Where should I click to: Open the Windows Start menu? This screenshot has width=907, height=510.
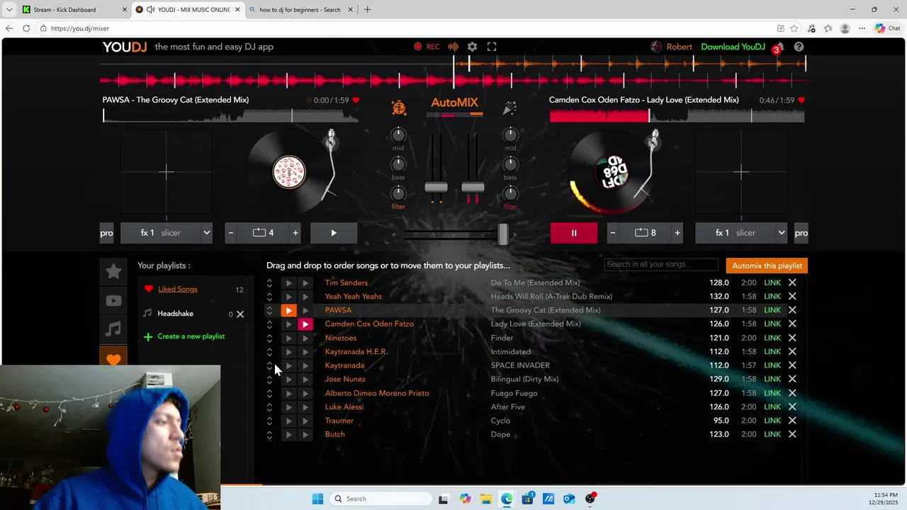pos(317,499)
